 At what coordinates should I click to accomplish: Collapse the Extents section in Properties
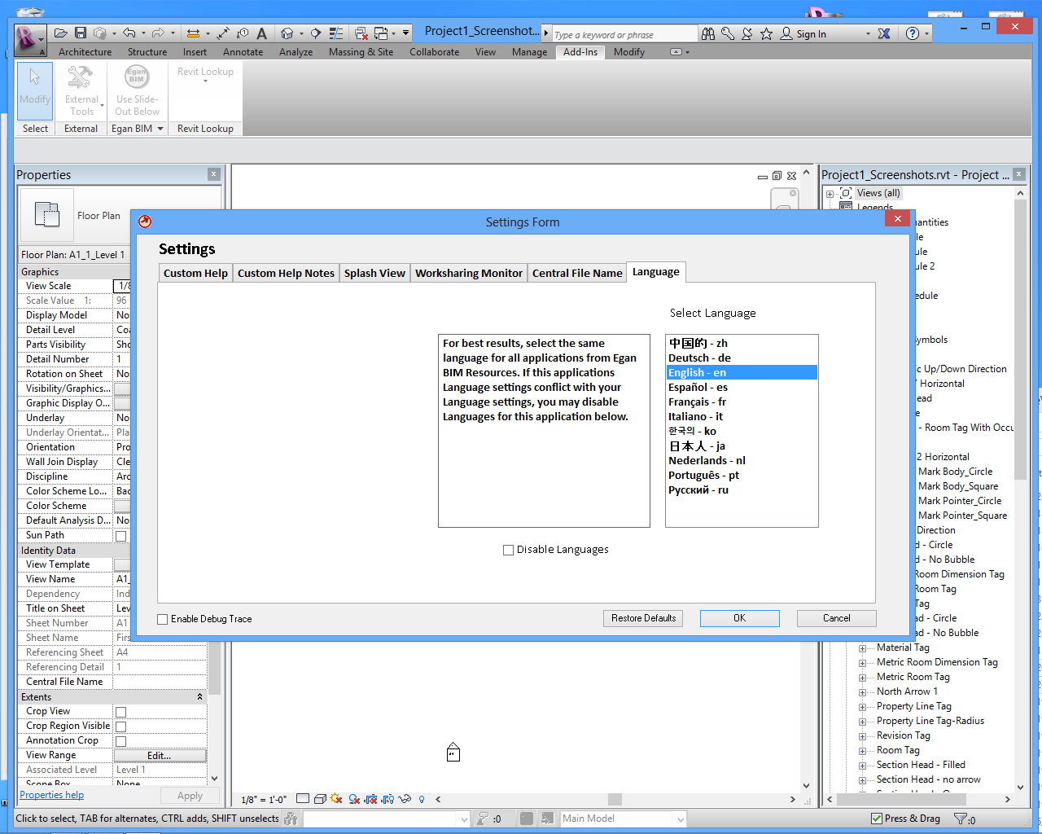199,697
